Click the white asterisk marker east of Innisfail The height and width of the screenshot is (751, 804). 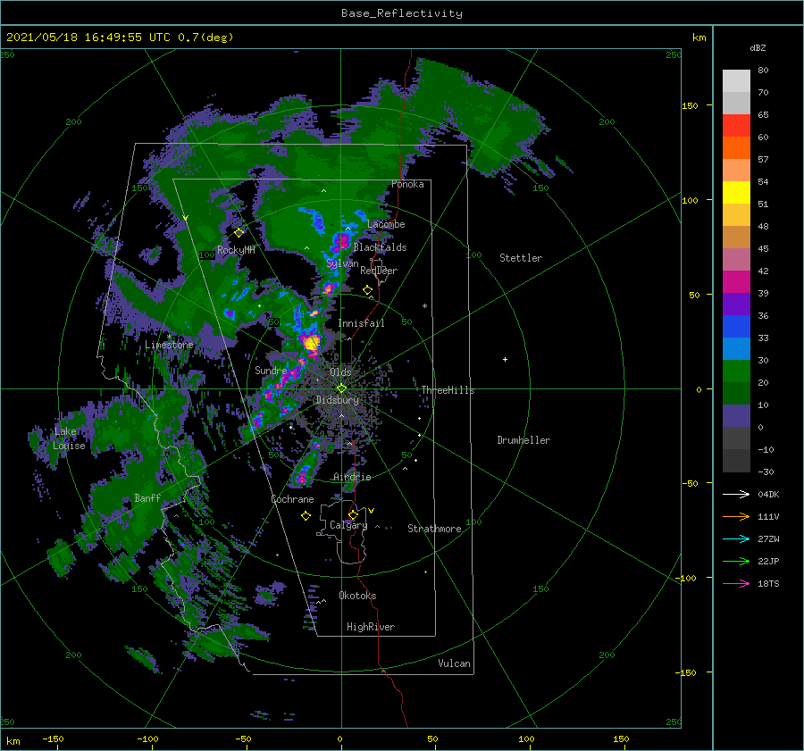pos(424,306)
